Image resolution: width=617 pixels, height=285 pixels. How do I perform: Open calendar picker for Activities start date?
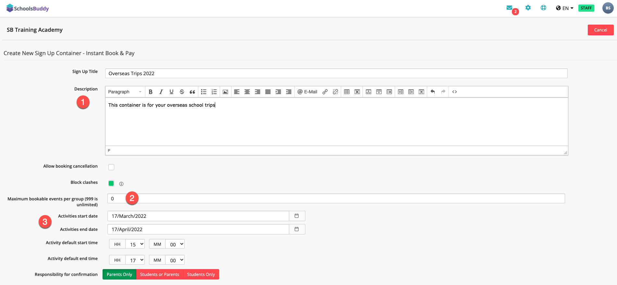(297, 216)
